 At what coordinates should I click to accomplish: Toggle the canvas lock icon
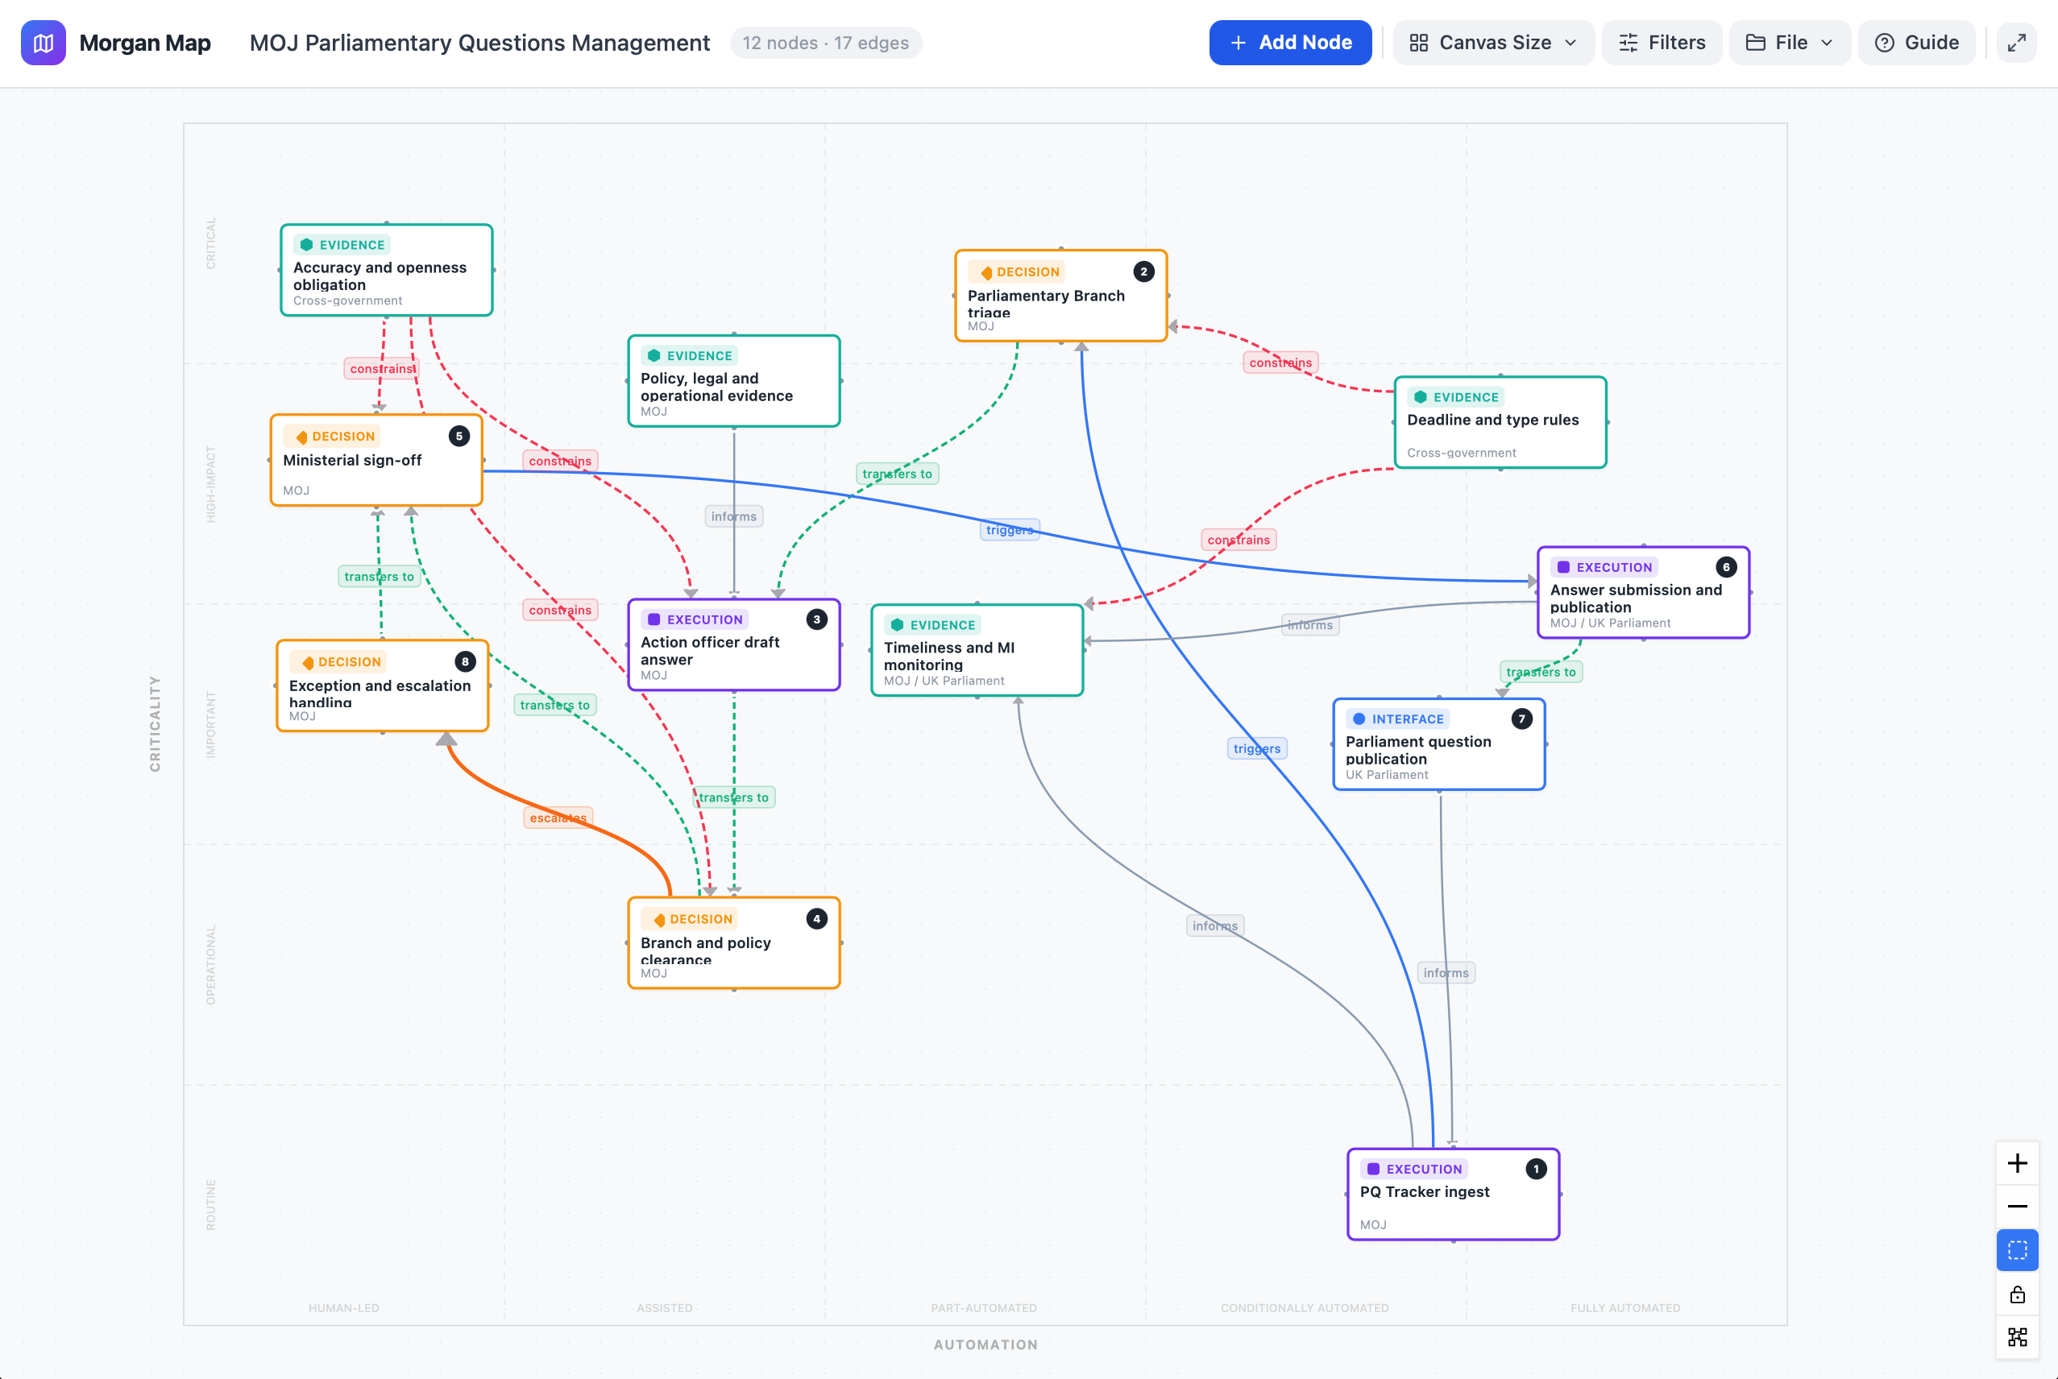click(x=2017, y=1294)
